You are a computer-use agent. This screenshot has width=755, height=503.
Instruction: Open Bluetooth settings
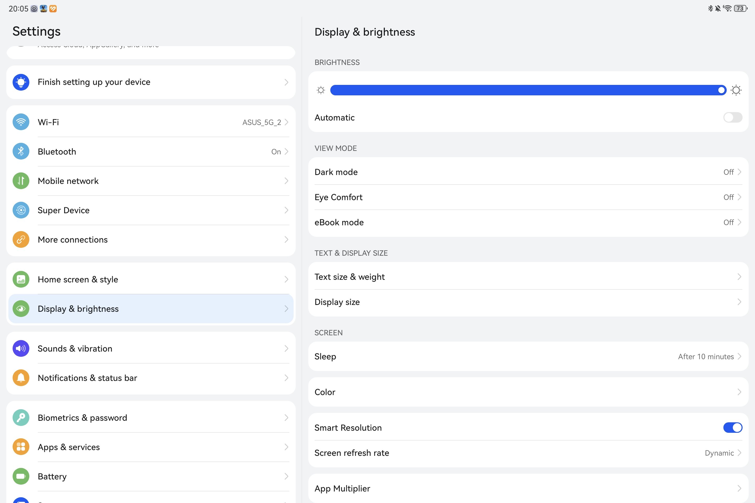pos(151,151)
